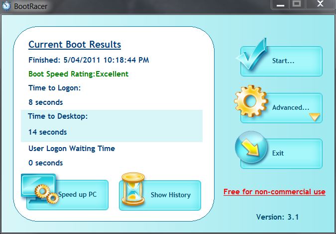Select the User Logon Waiting Time label
The height and width of the screenshot is (234, 336).
pyautogui.click(x=72, y=149)
